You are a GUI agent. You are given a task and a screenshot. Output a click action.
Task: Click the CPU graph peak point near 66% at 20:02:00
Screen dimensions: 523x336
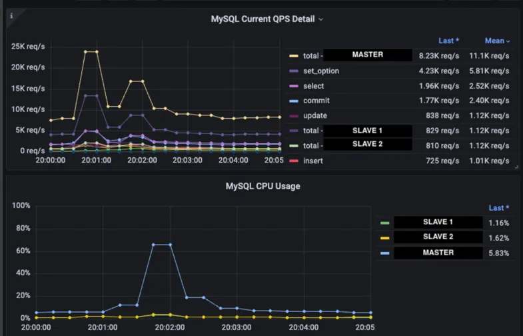pos(170,245)
